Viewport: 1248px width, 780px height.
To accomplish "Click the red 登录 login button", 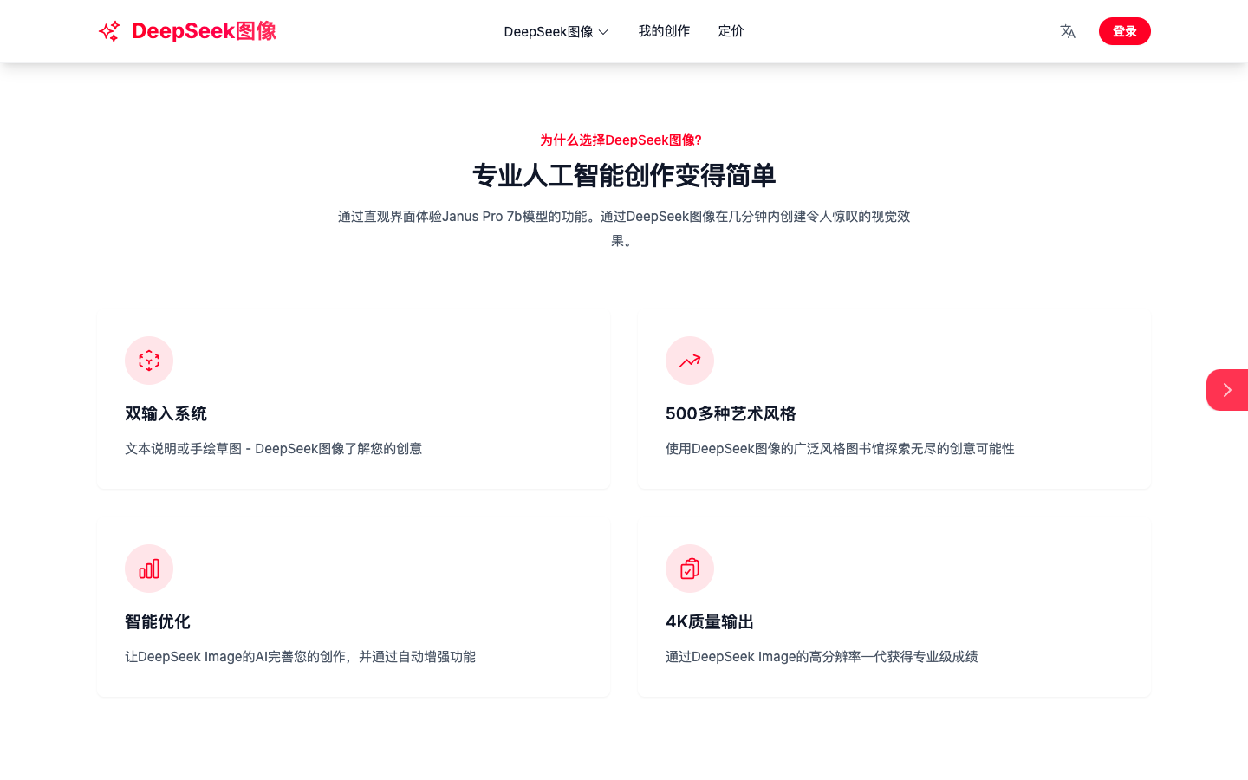I will 1125,31.
